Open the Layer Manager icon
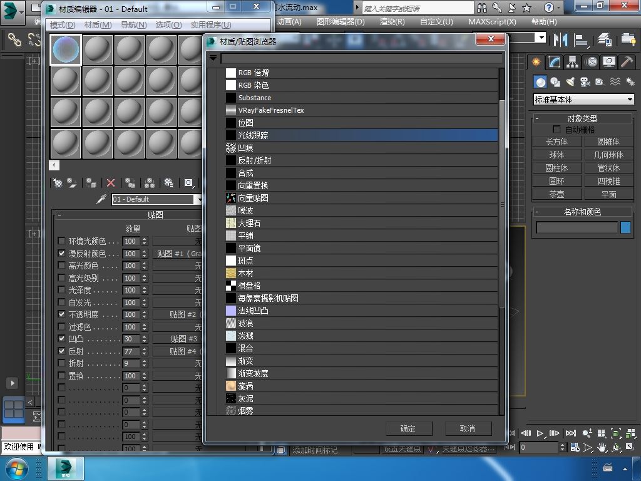This screenshot has width=641, height=481. tap(605, 39)
